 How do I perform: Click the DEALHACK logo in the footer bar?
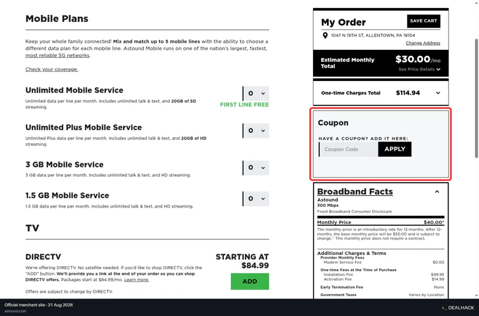[458, 308]
